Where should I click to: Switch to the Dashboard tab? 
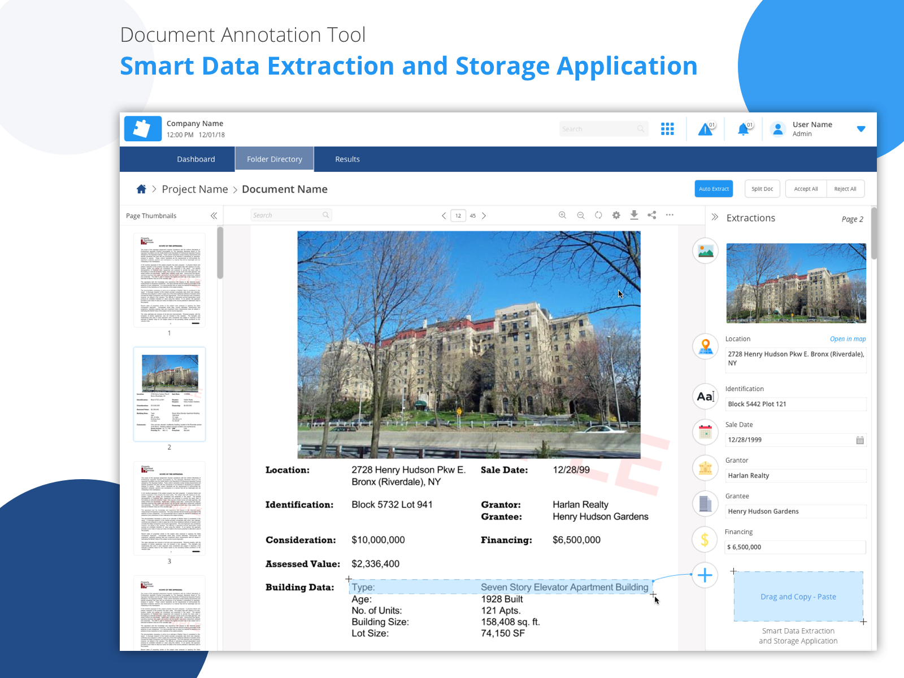(x=196, y=159)
